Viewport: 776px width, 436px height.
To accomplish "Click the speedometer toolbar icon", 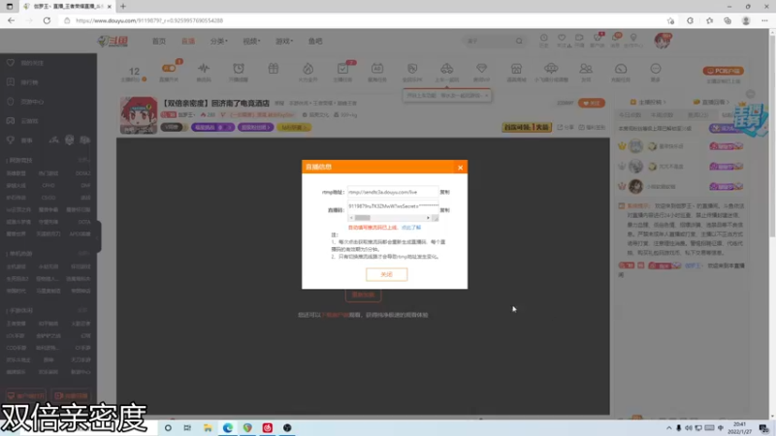I will [x=621, y=68].
